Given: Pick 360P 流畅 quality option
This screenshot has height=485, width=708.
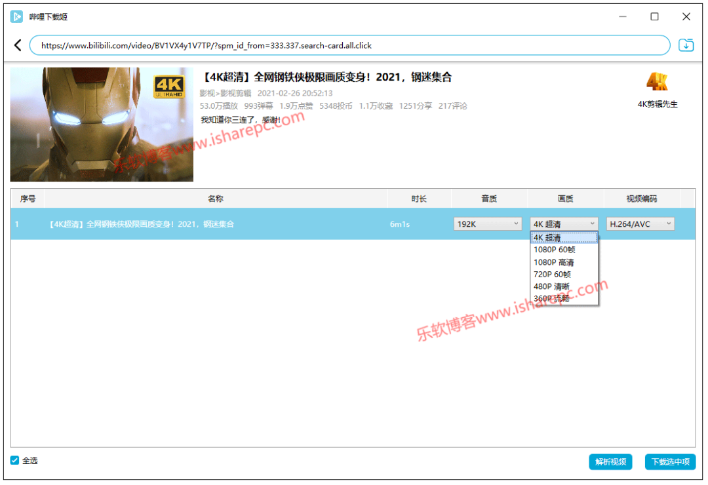Looking at the screenshot, I should (564, 299).
